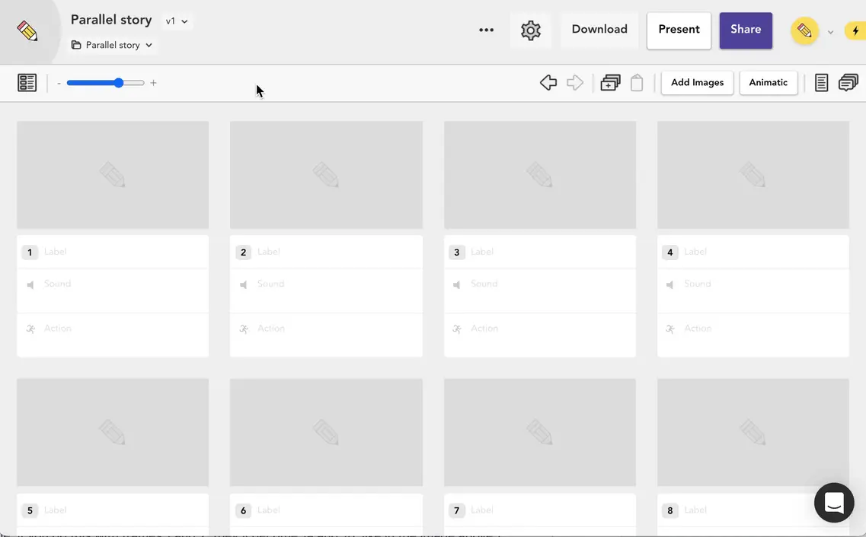The image size is (866, 537).
Task: Click the action runner icon in frame 1
Action: point(30,329)
